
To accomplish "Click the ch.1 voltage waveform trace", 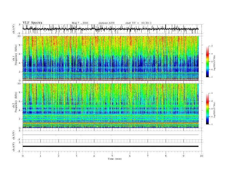I will tap(110, 29).
